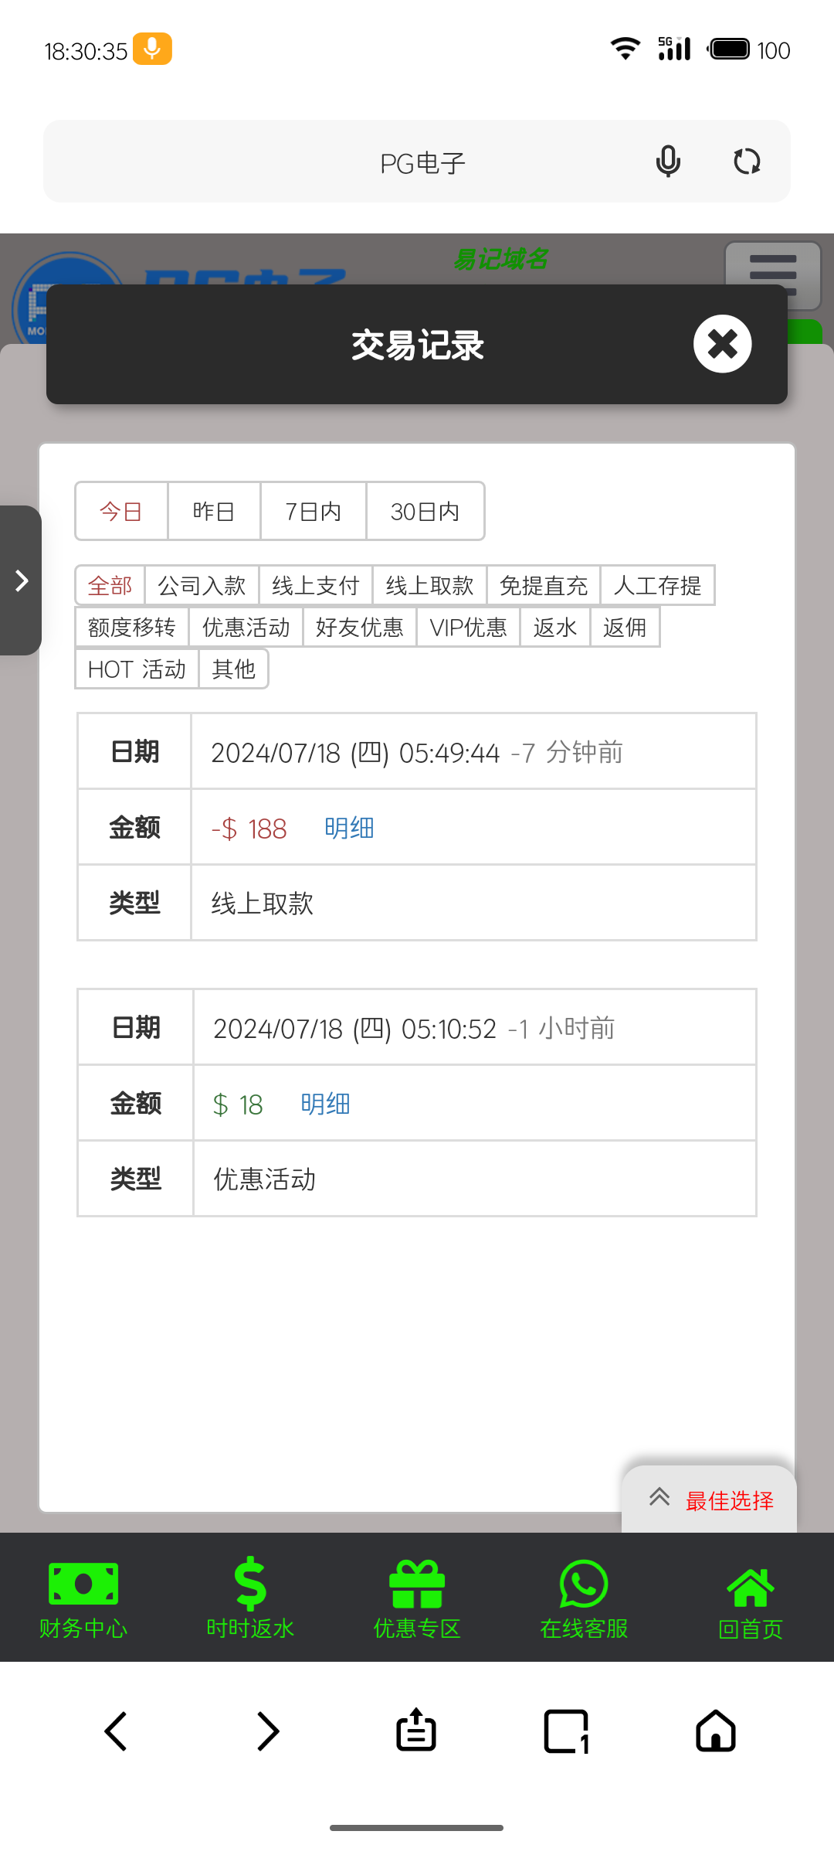
Task: Select 30日内 date range
Action: pos(425,511)
